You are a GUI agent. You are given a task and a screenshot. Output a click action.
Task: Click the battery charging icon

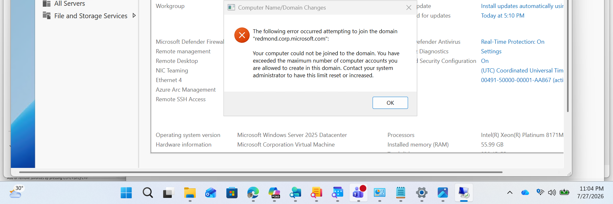click(x=564, y=192)
